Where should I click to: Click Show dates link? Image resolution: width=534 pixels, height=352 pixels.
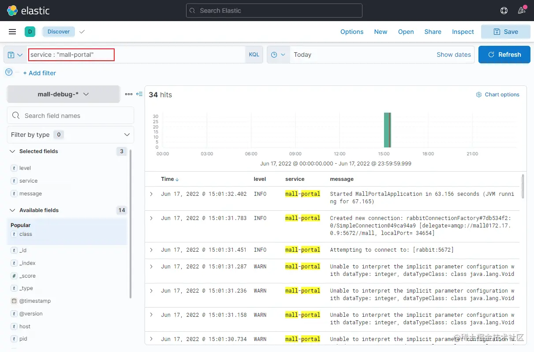tap(454, 55)
